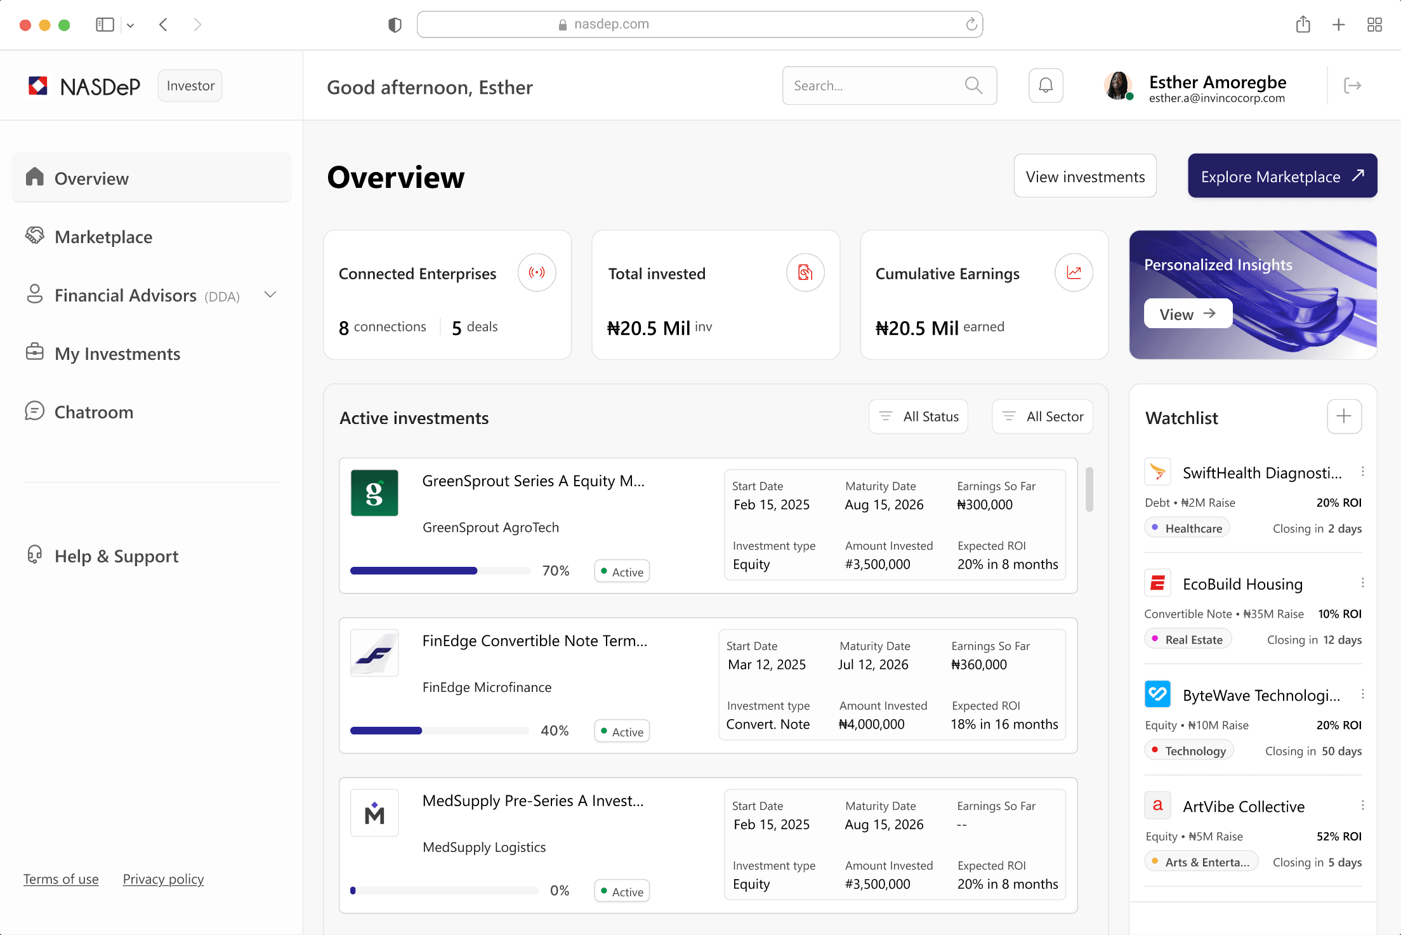Click FinEdge's Active status badge
This screenshot has height=935, width=1401.
point(622,731)
